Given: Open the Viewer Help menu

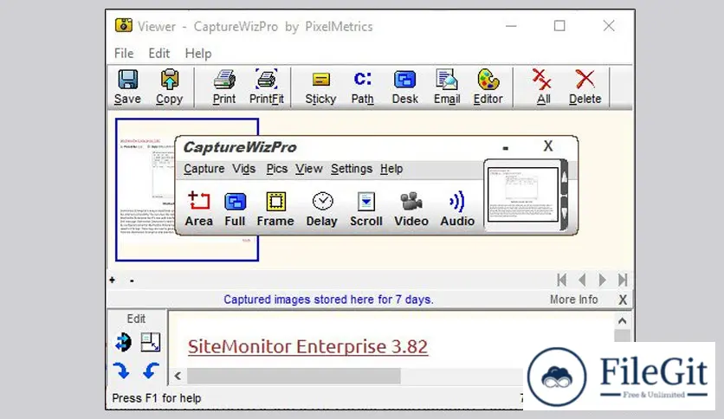Looking at the screenshot, I should click(198, 54).
